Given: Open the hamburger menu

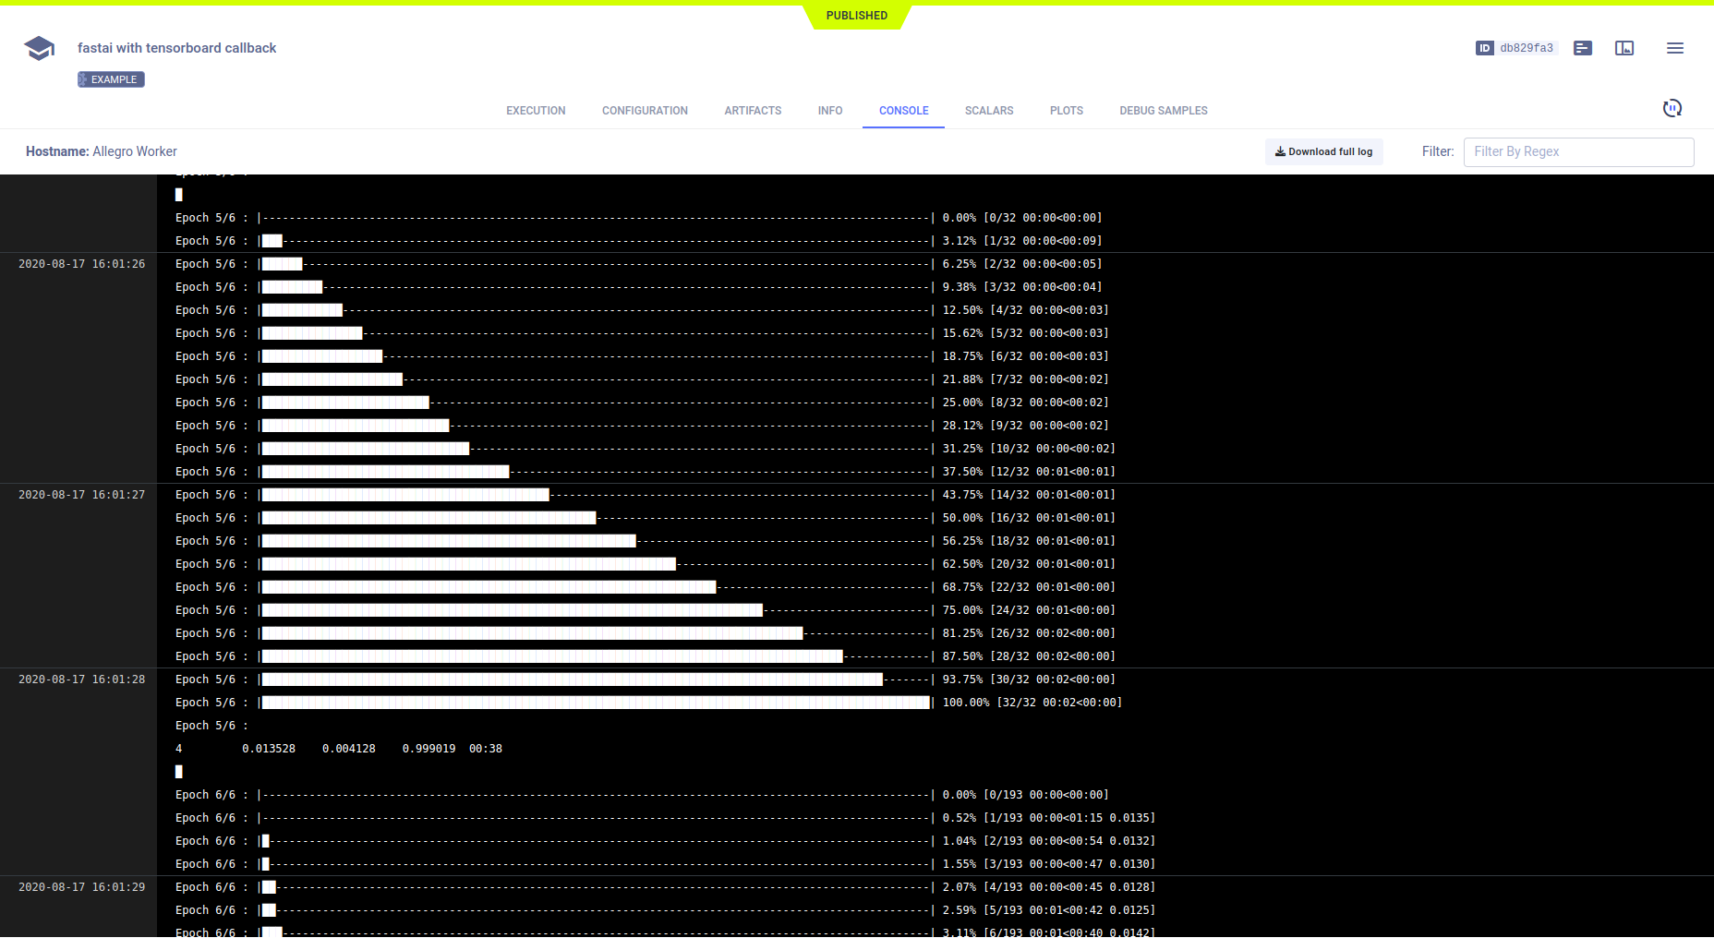Looking at the screenshot, I should [x=1674, y=48].
